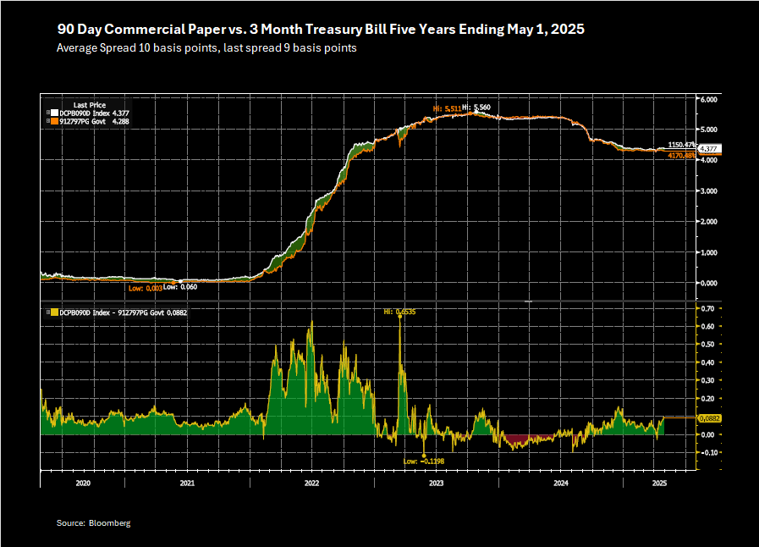
Task: Click the 0.0882 spread value axis tag
Action: tap(709, 418)
